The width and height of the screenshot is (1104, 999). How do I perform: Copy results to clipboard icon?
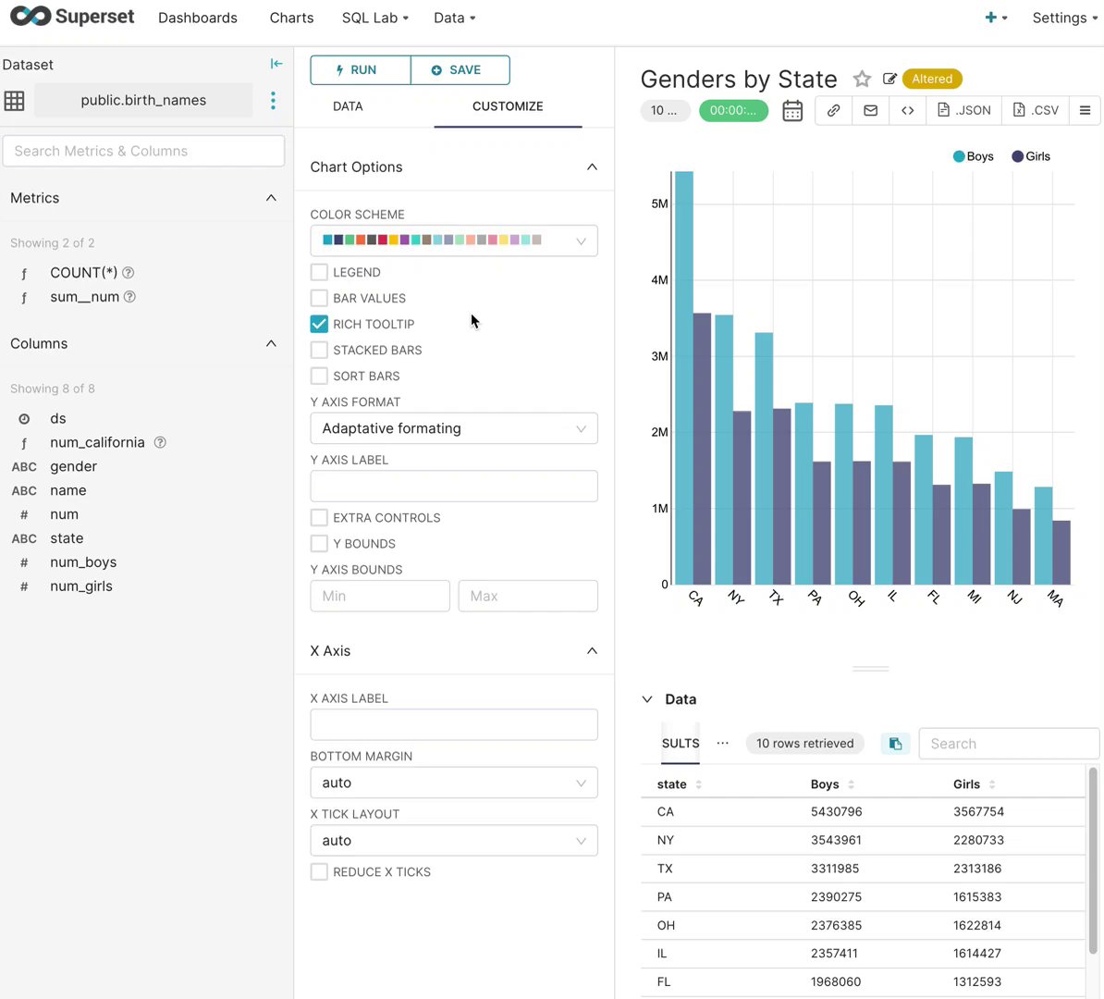(x=895, y=744)
